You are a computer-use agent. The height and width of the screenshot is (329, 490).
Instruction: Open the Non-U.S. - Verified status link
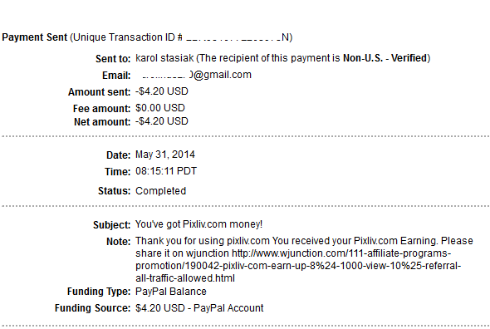[385, 58]
